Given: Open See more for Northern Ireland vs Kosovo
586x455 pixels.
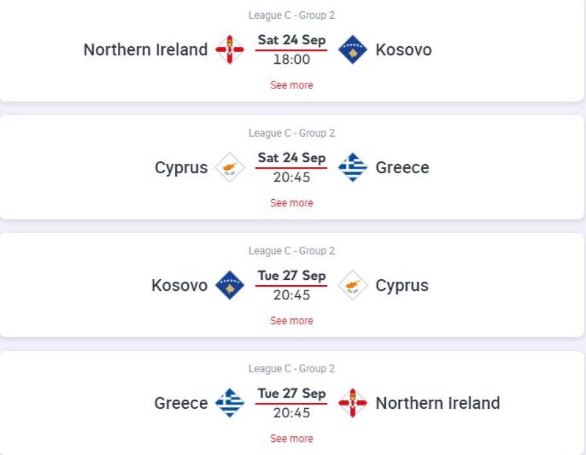Looking at the screenshot, I should [292, 85].
